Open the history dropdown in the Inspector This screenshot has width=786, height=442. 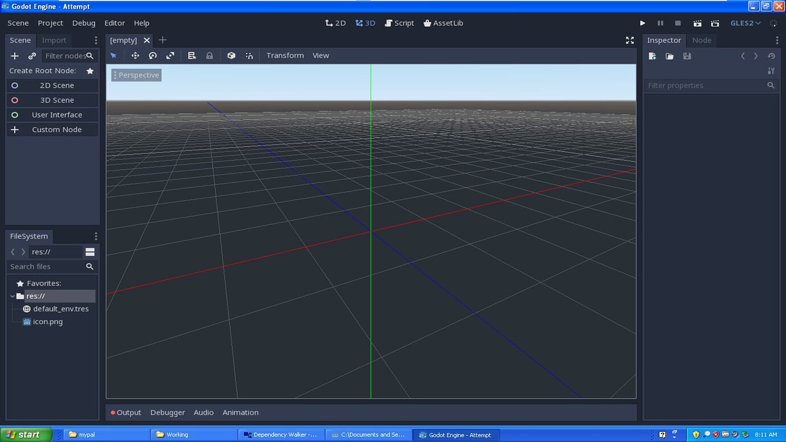[x=771, y=56]
